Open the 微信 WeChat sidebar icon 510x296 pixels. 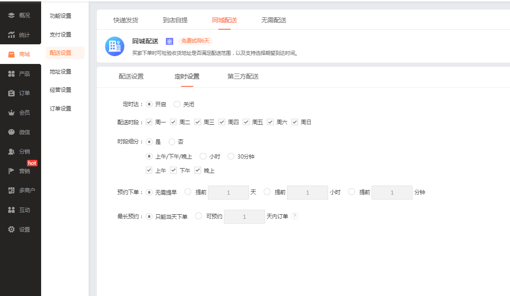11,132
